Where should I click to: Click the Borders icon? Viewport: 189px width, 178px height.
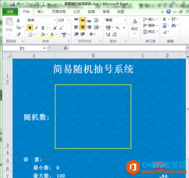pos(30,35)
